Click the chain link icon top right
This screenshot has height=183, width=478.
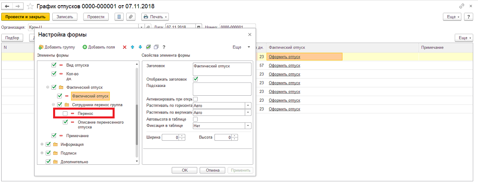(462, 6)
